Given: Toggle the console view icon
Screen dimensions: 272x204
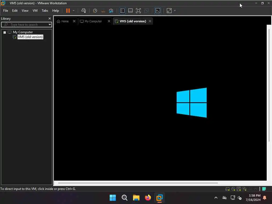Looking at the screenshot, I should 158,11.
